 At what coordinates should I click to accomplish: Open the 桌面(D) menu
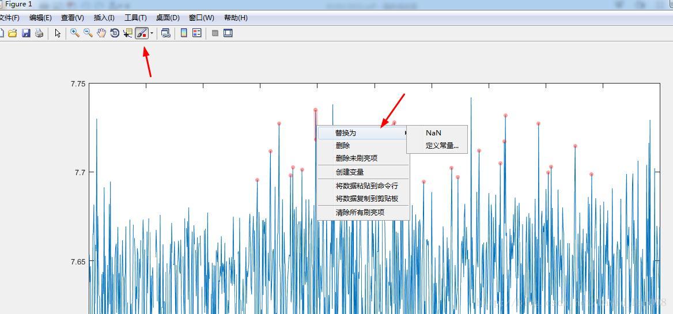coord(168,18)
